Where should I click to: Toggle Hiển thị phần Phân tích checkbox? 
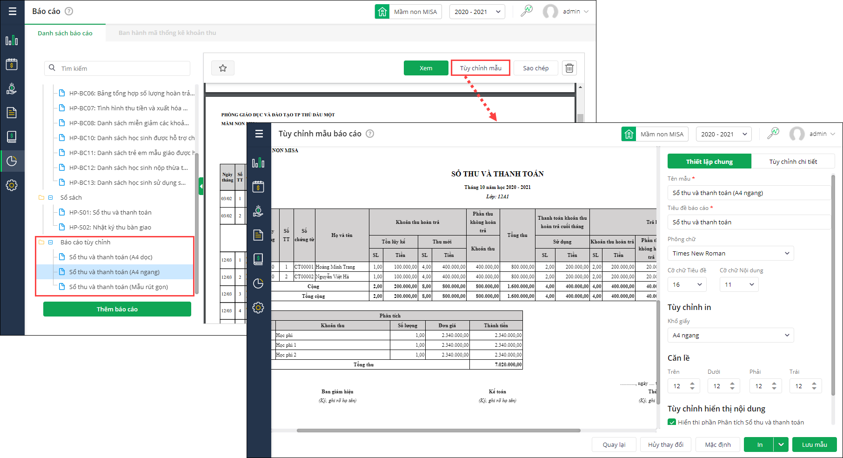click(672, 422)
